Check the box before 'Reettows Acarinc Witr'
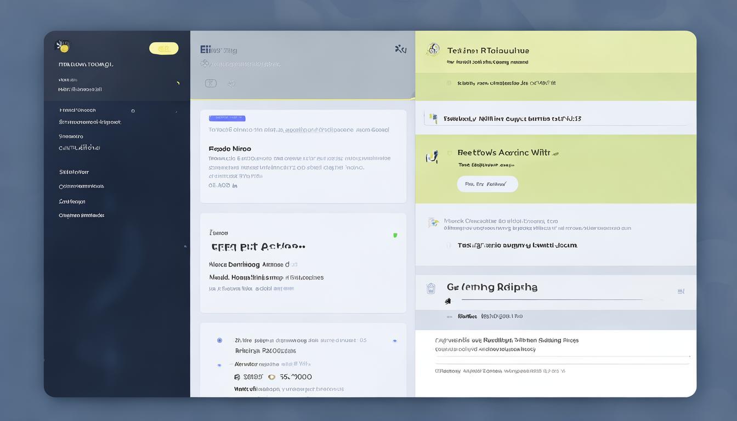737x421 pixels. (x=450, y=153)
